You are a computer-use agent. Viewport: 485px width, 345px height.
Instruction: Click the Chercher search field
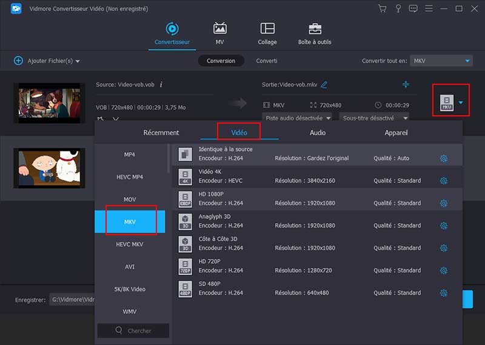point(133,330)
